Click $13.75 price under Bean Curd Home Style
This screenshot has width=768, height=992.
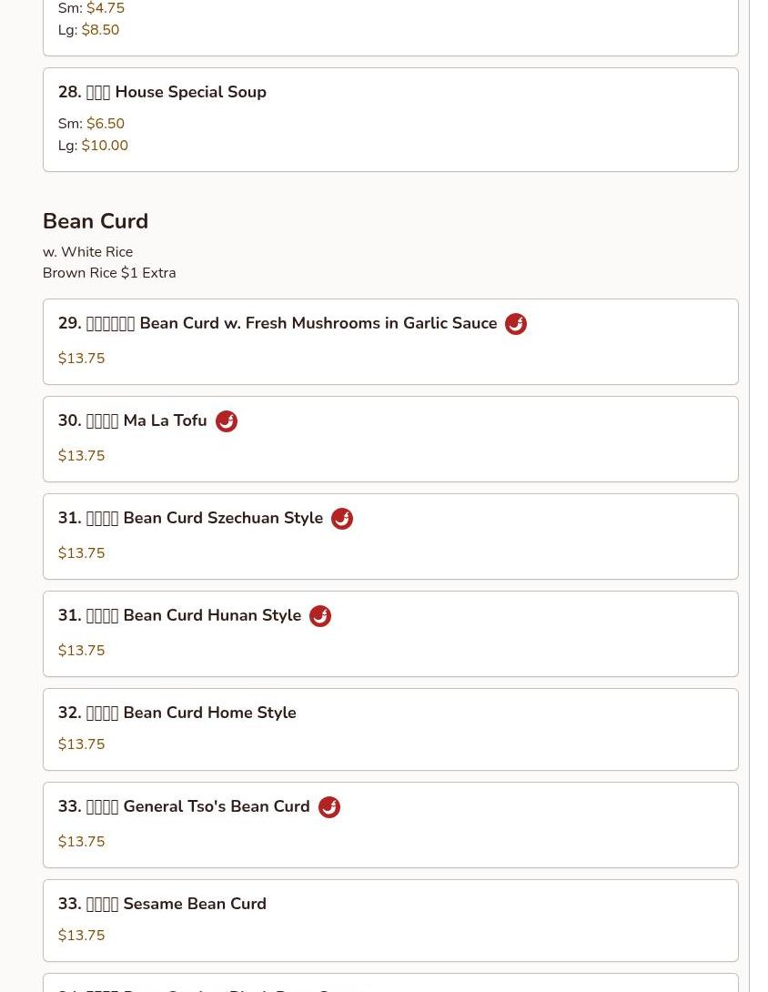click(81, 744)
